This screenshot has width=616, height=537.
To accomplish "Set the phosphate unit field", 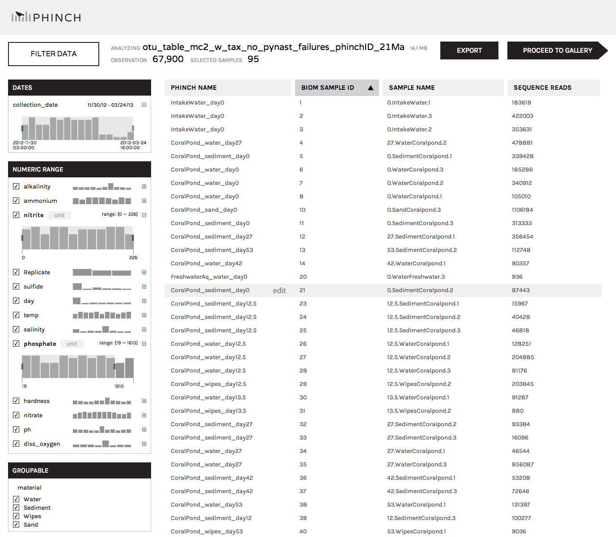I will [x=72, y=344].
